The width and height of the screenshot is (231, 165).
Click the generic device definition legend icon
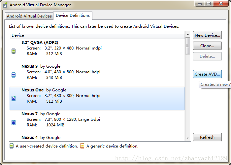tap(82, 146)
